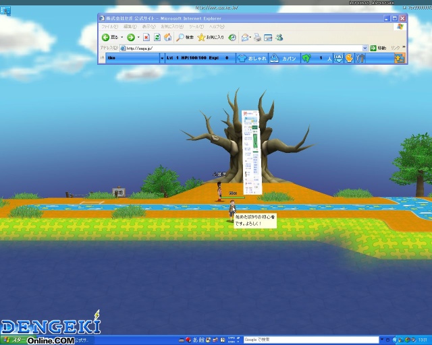Click the top-left desktop corner icon
432x345 pixels.
point(5,11)
